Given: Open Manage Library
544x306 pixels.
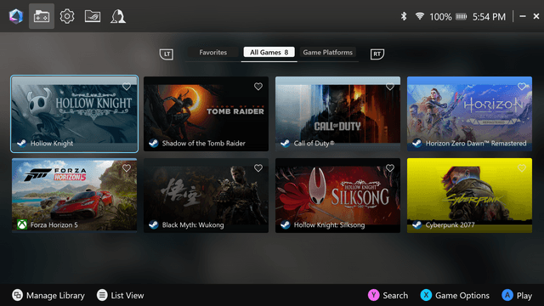Looking at the screenshot, I should [55, 296].
